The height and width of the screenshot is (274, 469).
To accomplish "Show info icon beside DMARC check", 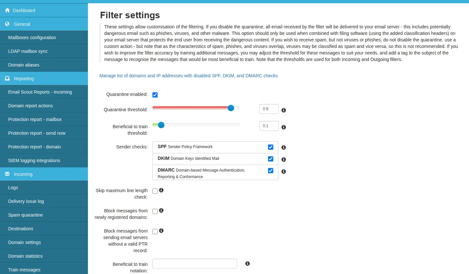I will (x=284, y=172).
